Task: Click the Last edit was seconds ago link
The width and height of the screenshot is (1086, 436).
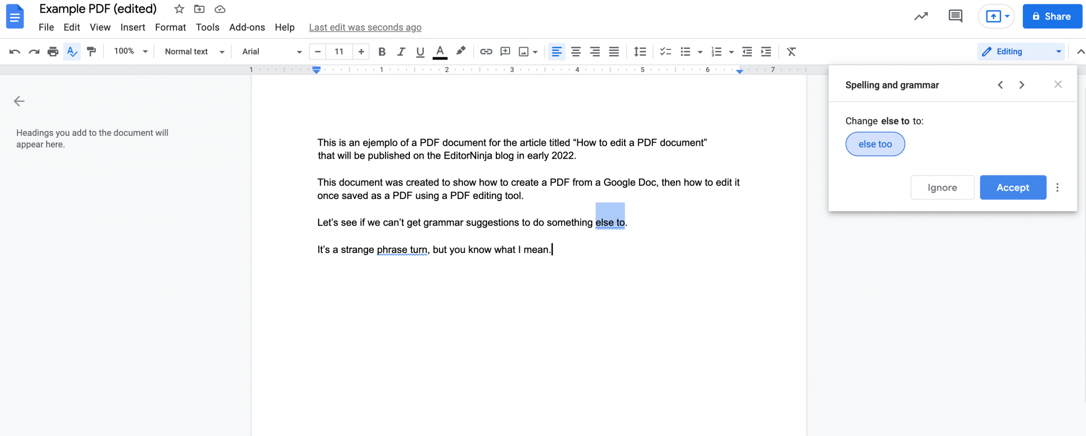Action: (365, 27)
